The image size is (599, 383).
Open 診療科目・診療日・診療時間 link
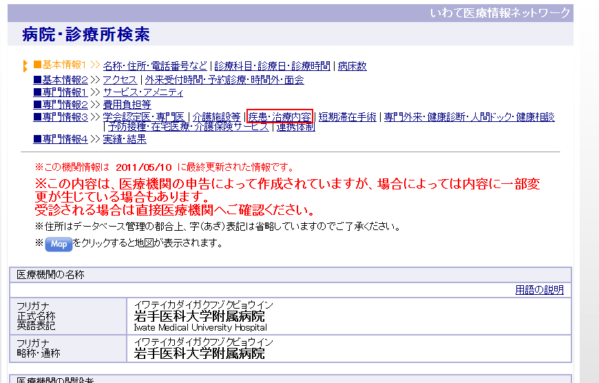(x=272, y=66)
